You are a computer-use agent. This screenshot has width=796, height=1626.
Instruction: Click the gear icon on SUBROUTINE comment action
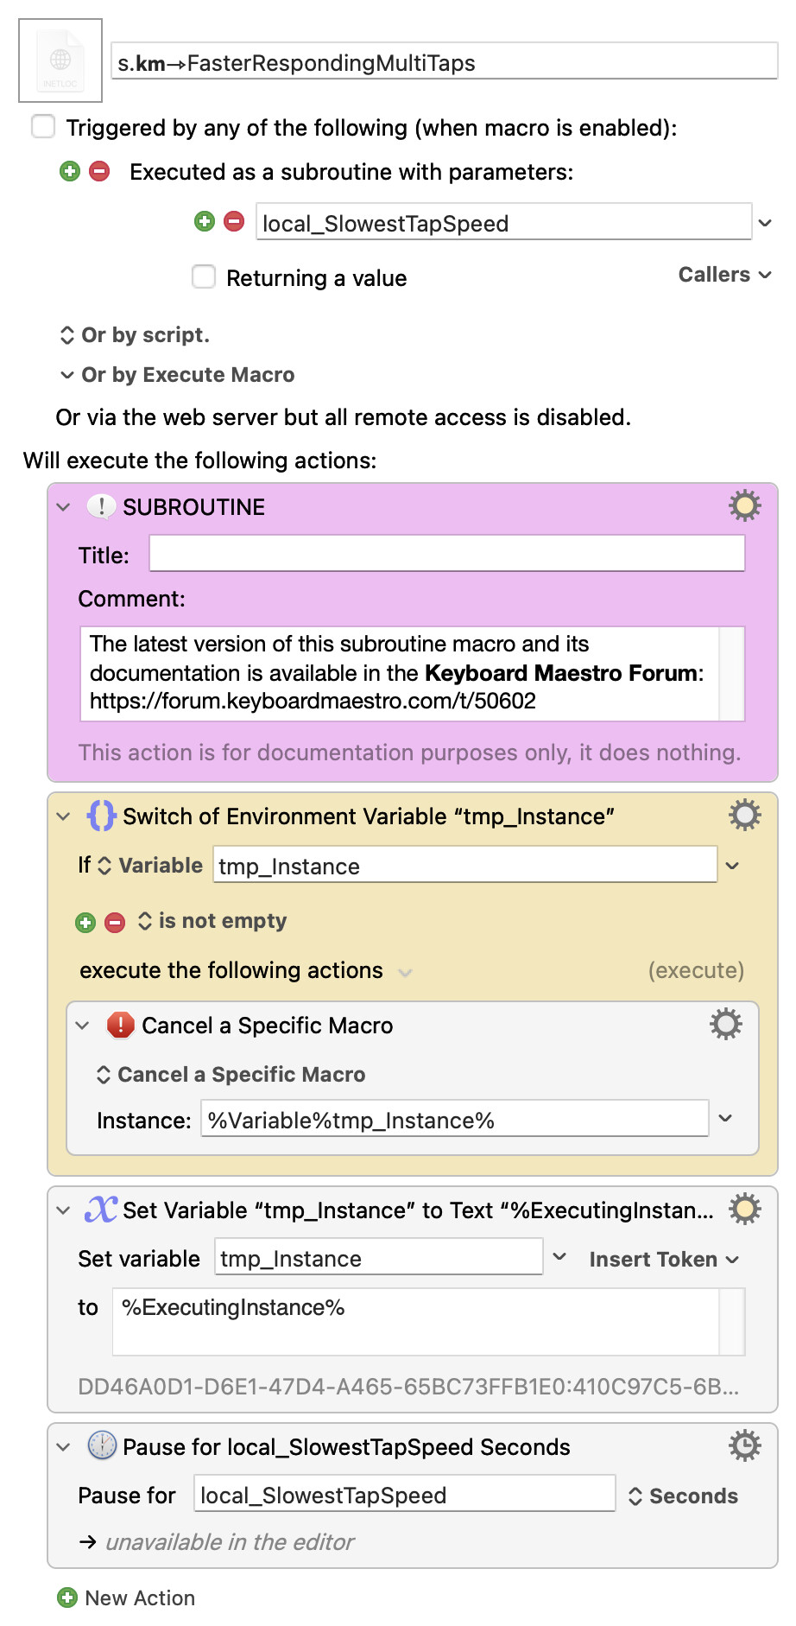[x=744, y=505]
